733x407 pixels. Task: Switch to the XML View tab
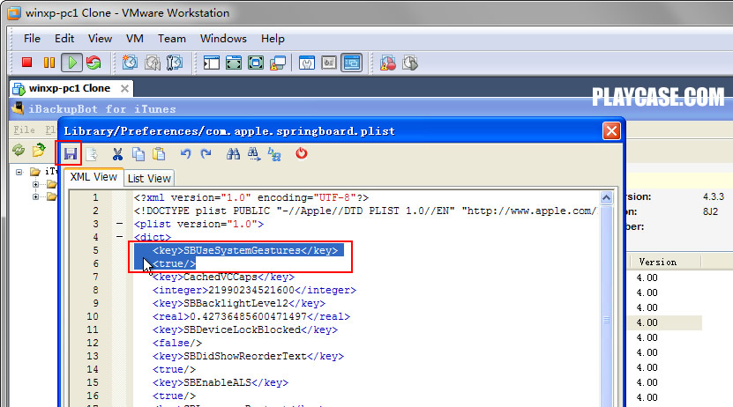(x=93, y=177)
